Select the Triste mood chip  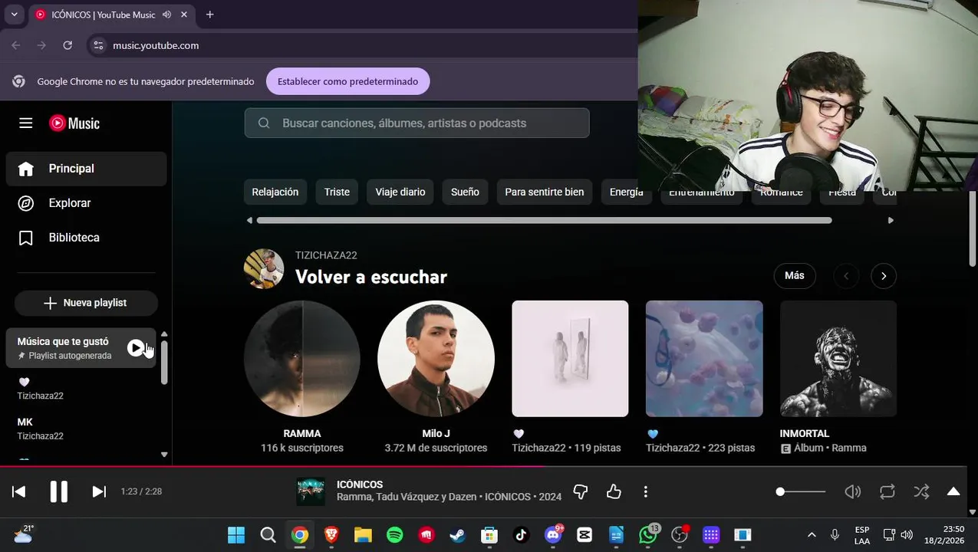coord(337,192)
